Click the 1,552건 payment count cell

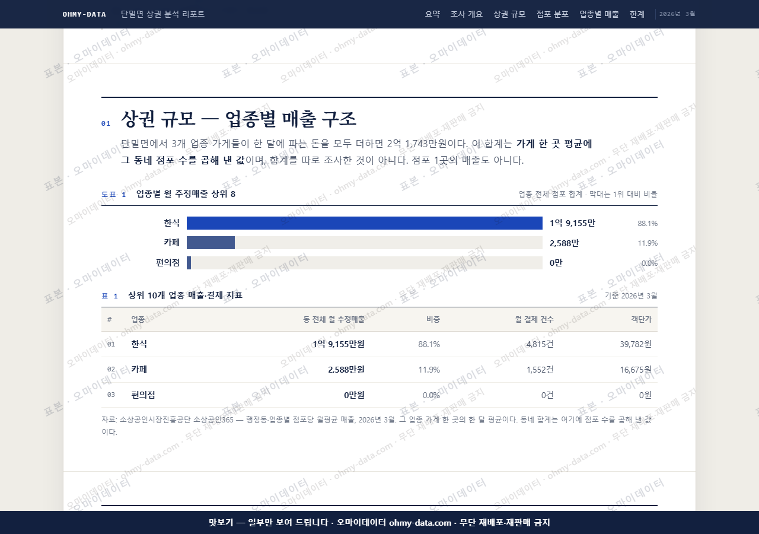540,370
